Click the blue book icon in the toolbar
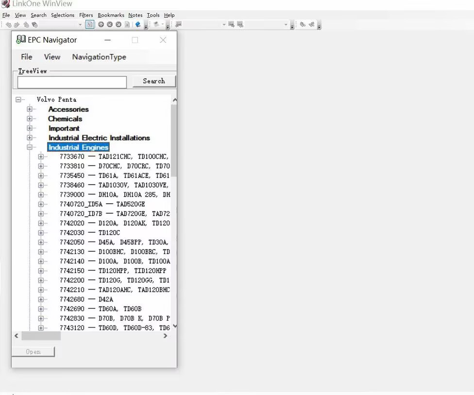The image size is (474, 395). (x=138, y=24)
